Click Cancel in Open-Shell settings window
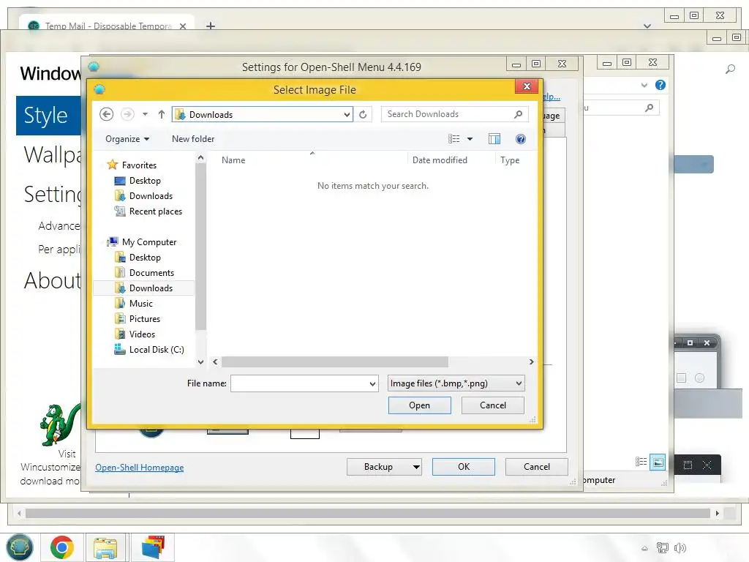The width and height of the screenshot is (749, 562). (x=536, y=467)
